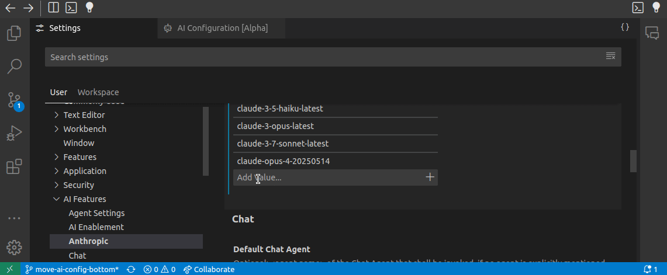Select the claude-3-5-haiku-latest list entry
Screen dimensions: 667x275
coord(335,109)
